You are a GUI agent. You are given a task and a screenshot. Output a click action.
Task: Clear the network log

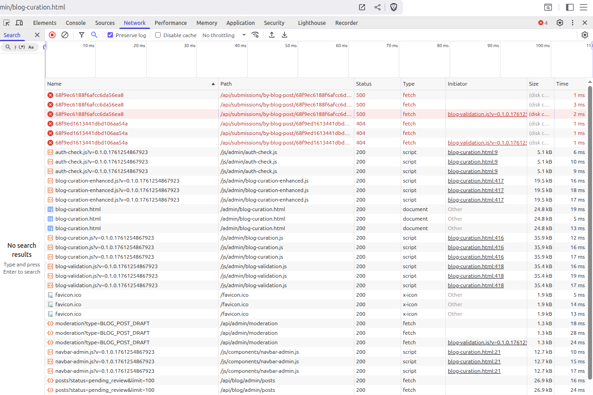65,35
